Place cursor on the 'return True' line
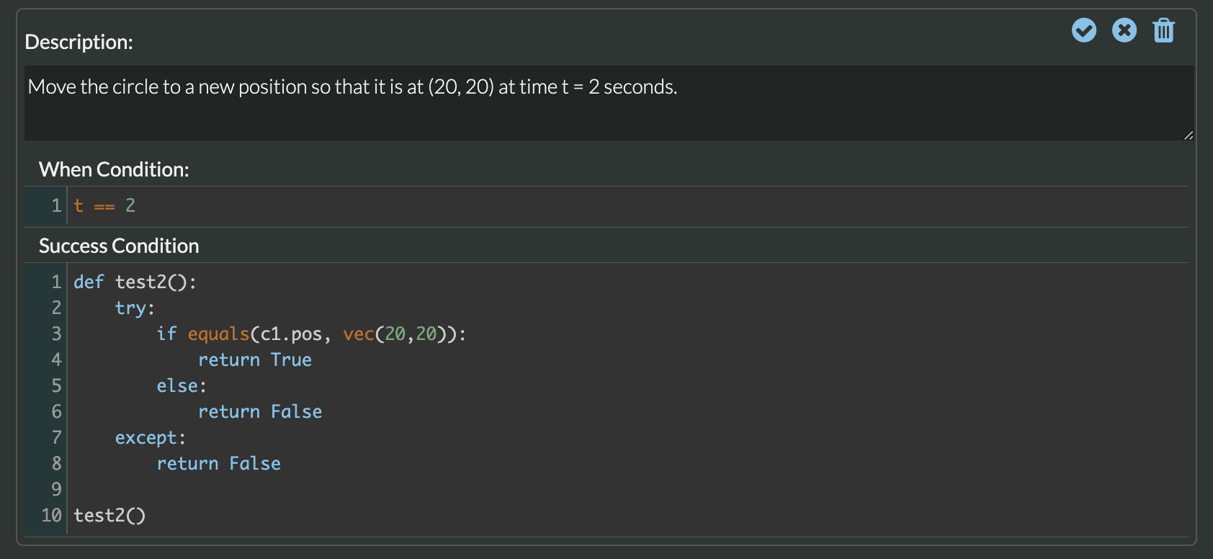The height and width of the screenshot is (559, 1213). pyautogui.click(x=255, y=360)
